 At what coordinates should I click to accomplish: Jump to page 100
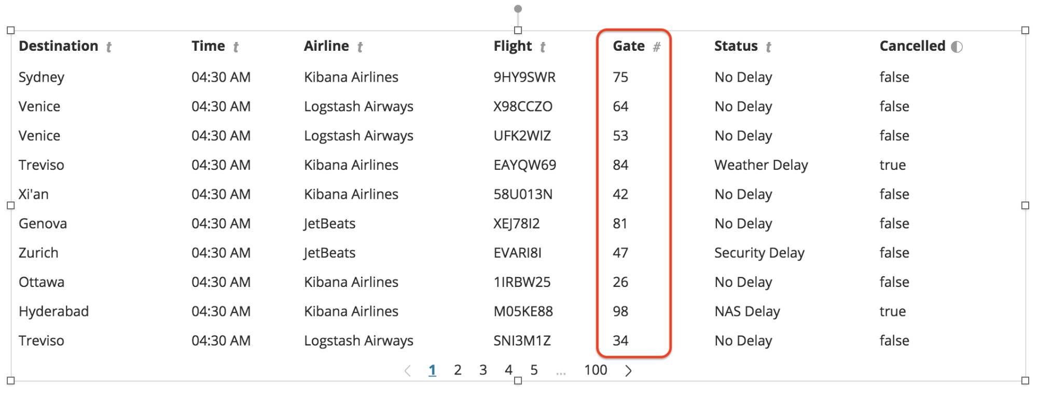click(596, 370)
